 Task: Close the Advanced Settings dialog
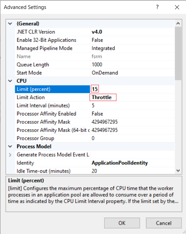click(177, 7)
